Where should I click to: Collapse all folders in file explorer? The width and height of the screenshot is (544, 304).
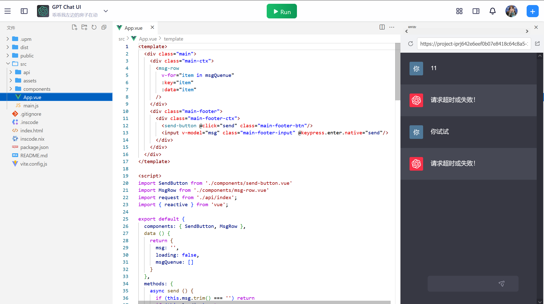(104, 27)
